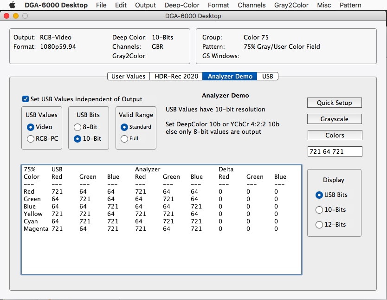
Task: Open the Gray2Color menu
Action: pyautogui.click(x=291, y=5)
